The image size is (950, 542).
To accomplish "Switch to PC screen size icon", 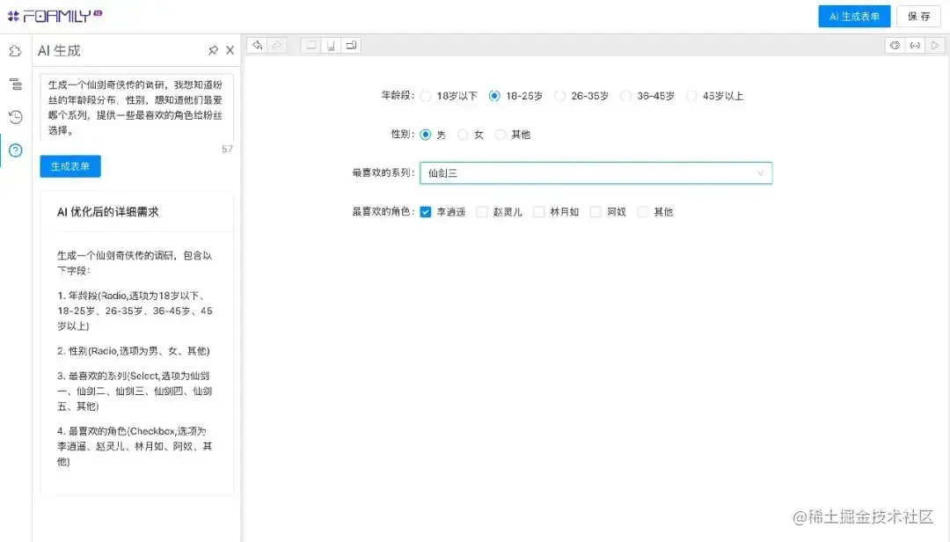I will [x=311, y=46].
